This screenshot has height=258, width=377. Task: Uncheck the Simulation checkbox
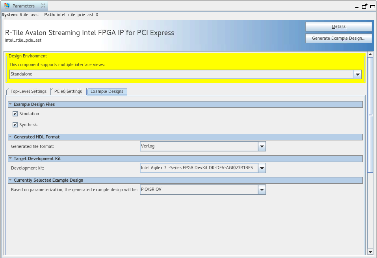pos(15,114)
